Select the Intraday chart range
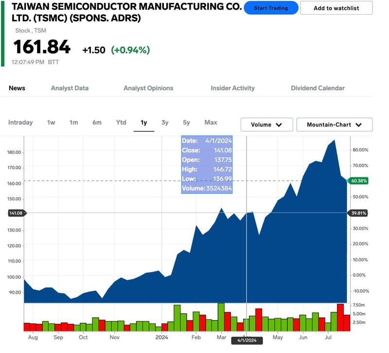The image size is (389, 353). (x=20, y=122)
